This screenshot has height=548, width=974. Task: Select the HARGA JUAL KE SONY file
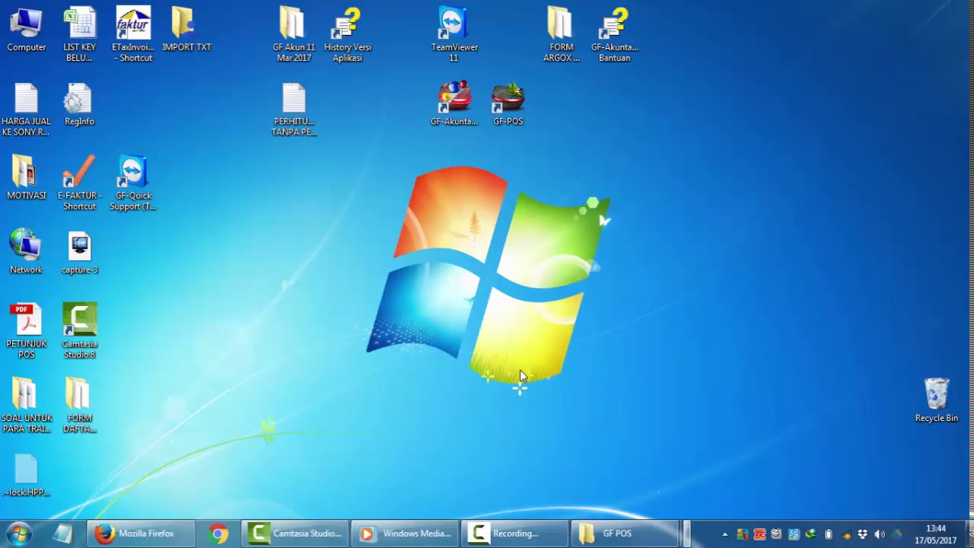pyautogui.click(x=26, y=110)
